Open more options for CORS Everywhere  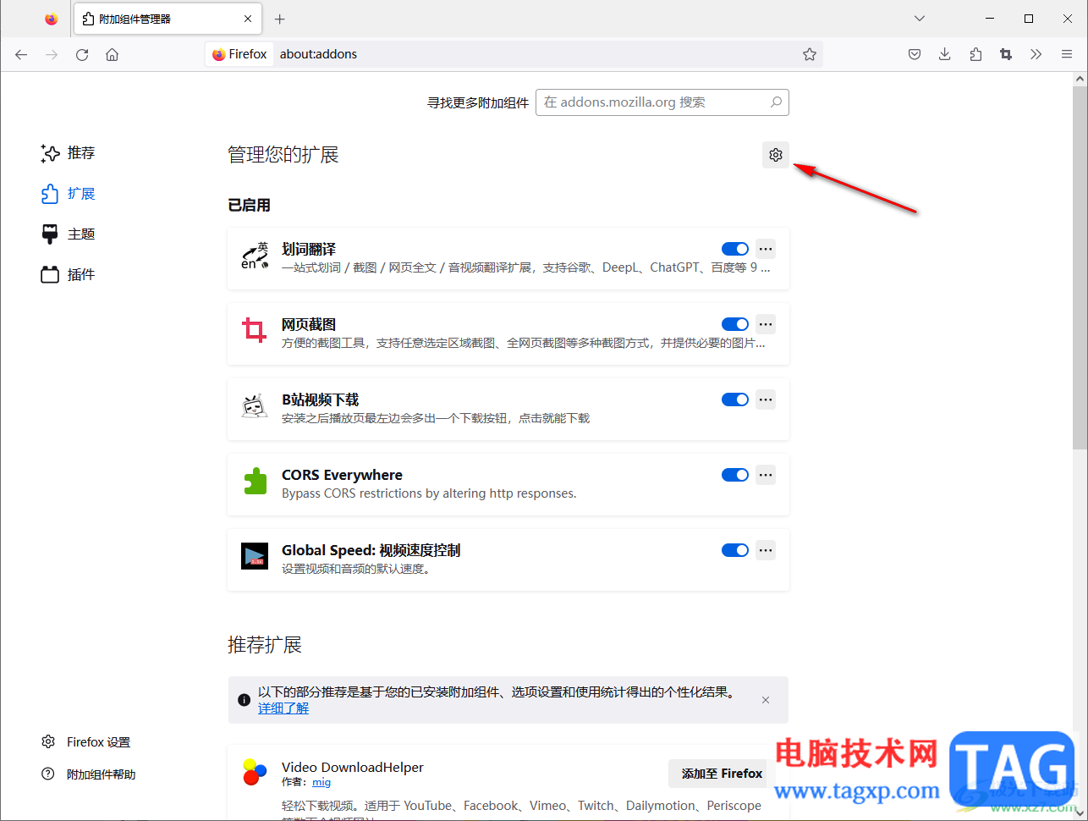click(x=766, y=475)
